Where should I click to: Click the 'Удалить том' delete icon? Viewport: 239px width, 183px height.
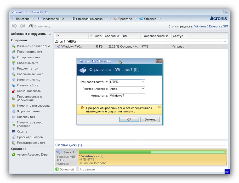(14, 117)
